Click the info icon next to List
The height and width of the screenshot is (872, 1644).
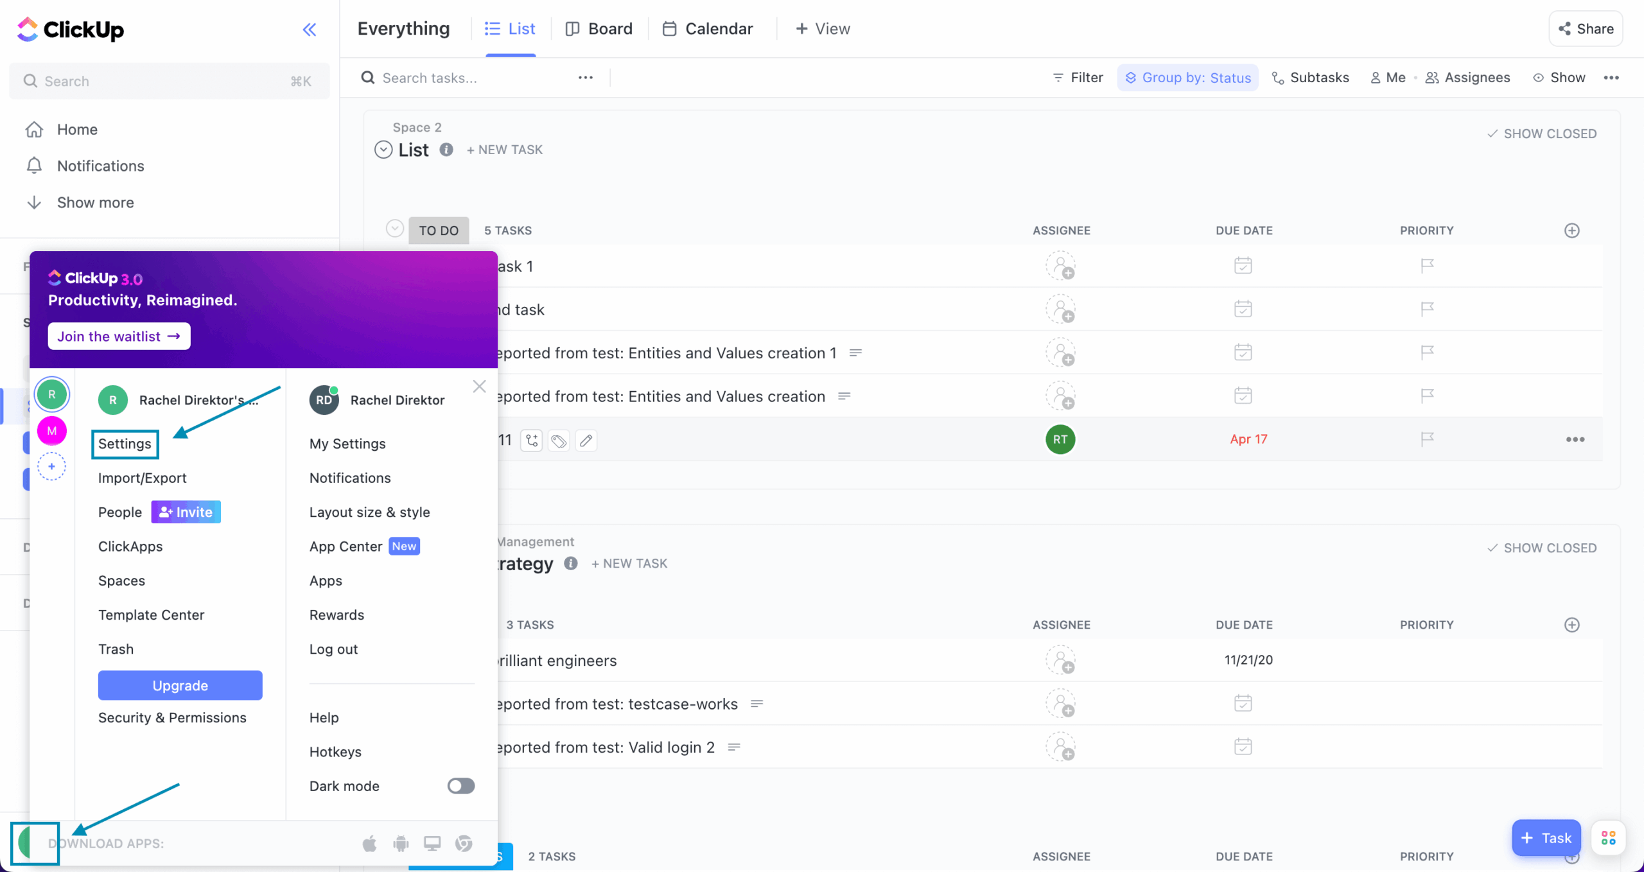click(446, 150)
